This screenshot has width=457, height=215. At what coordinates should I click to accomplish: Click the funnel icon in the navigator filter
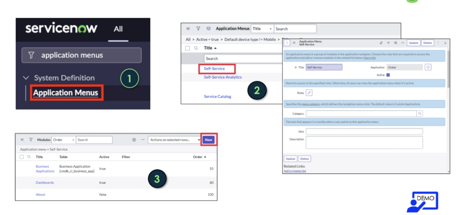tap(31, 55)
